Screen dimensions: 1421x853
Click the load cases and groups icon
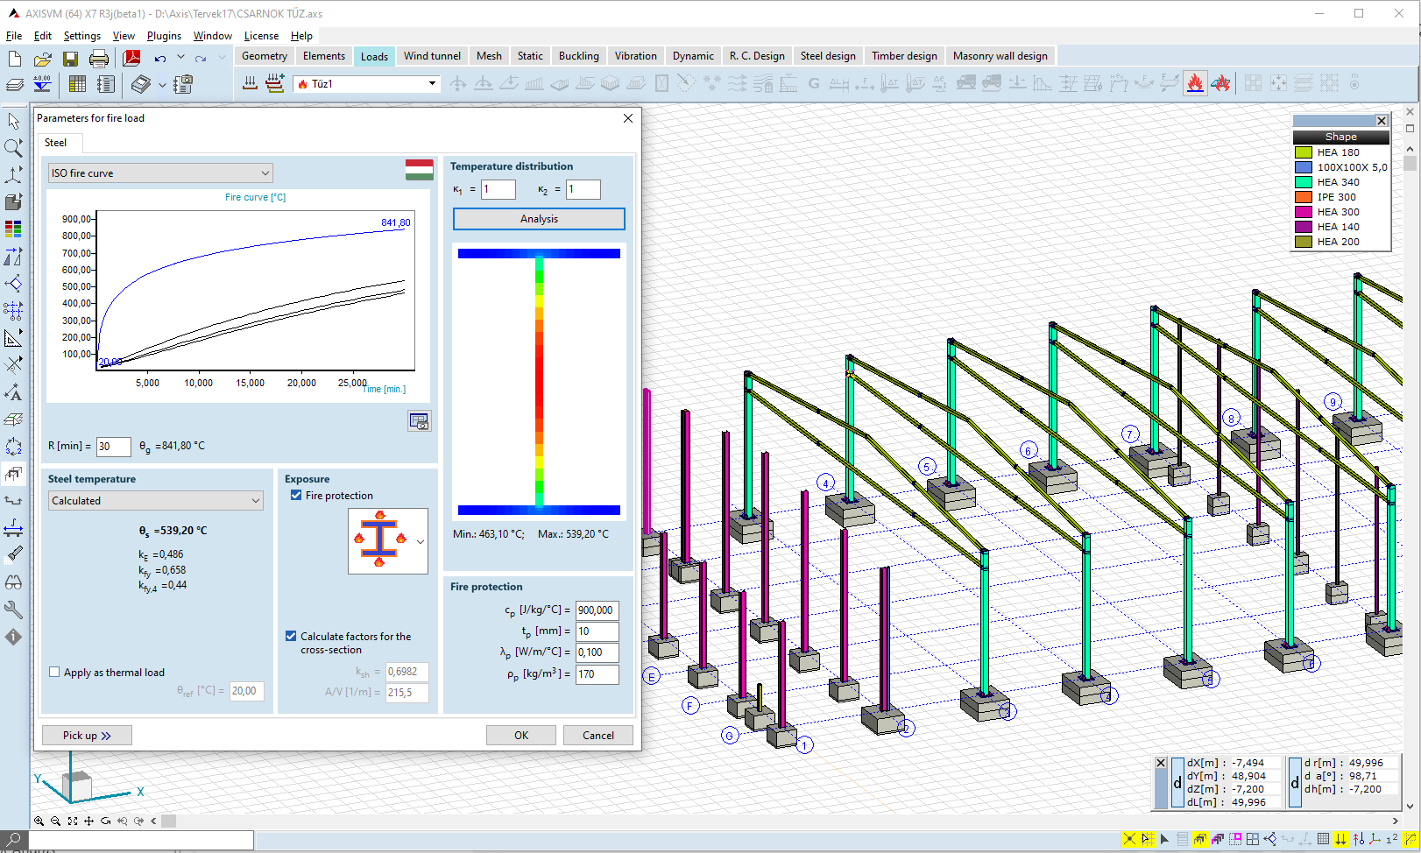coord(250,83)
